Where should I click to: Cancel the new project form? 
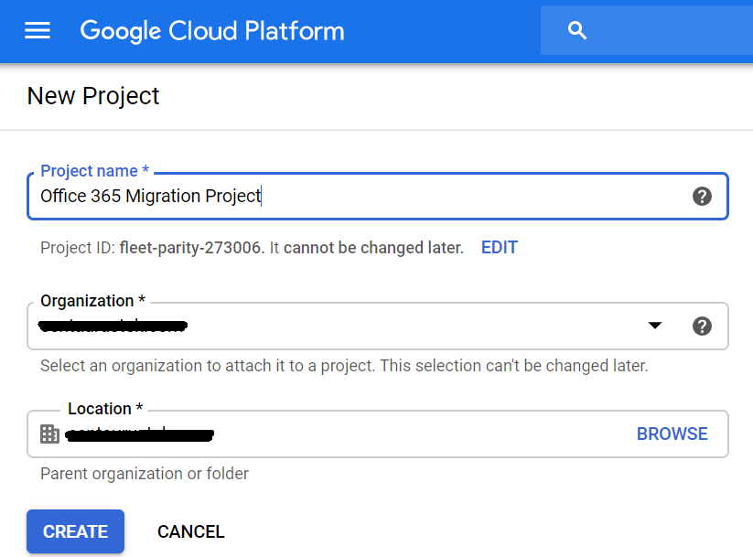(190, 531)
